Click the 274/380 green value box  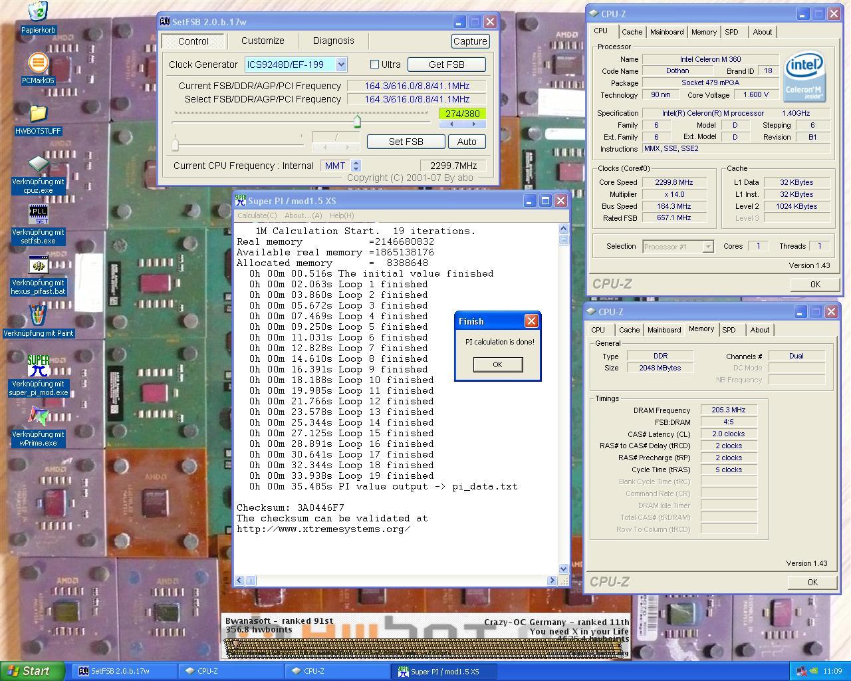[462, 114]
